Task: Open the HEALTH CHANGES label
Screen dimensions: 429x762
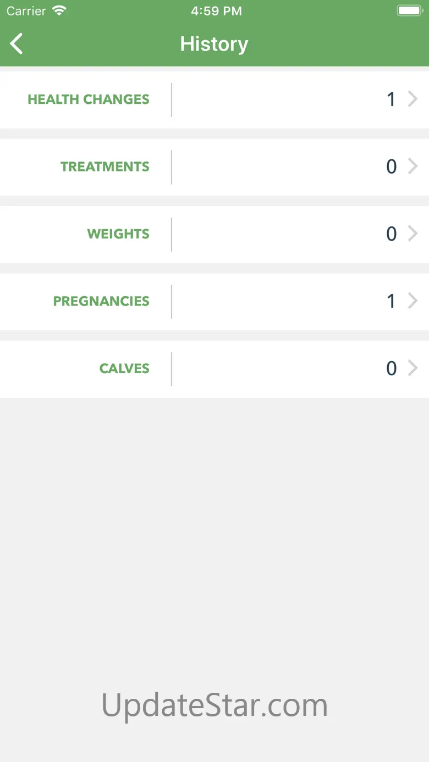Action: 89,99
